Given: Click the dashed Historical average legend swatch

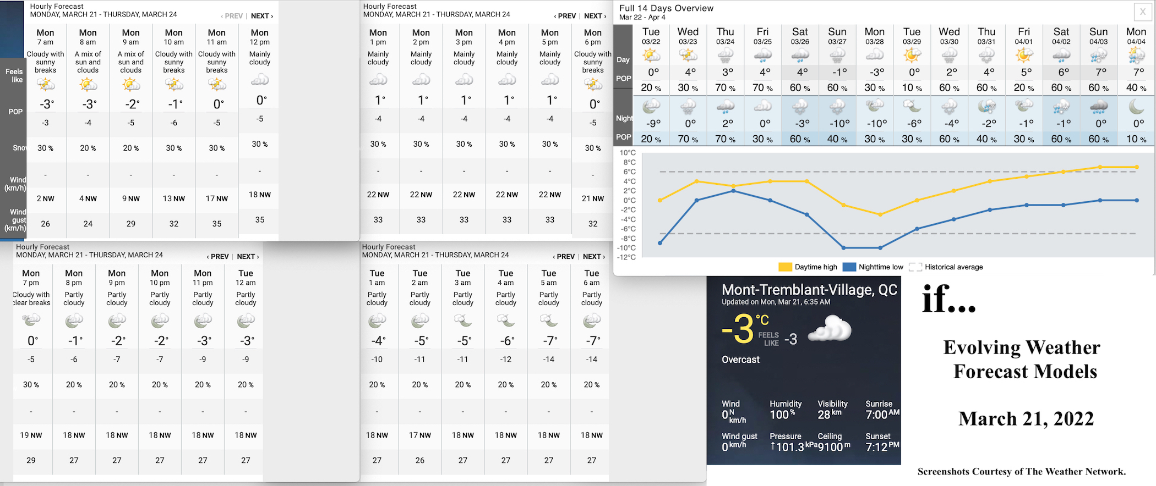Looking at the screenshot, I should click(915, 267).
